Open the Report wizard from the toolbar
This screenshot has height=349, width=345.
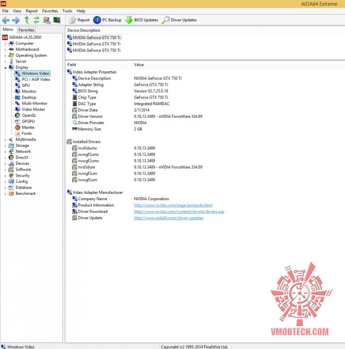pos(79,20)
